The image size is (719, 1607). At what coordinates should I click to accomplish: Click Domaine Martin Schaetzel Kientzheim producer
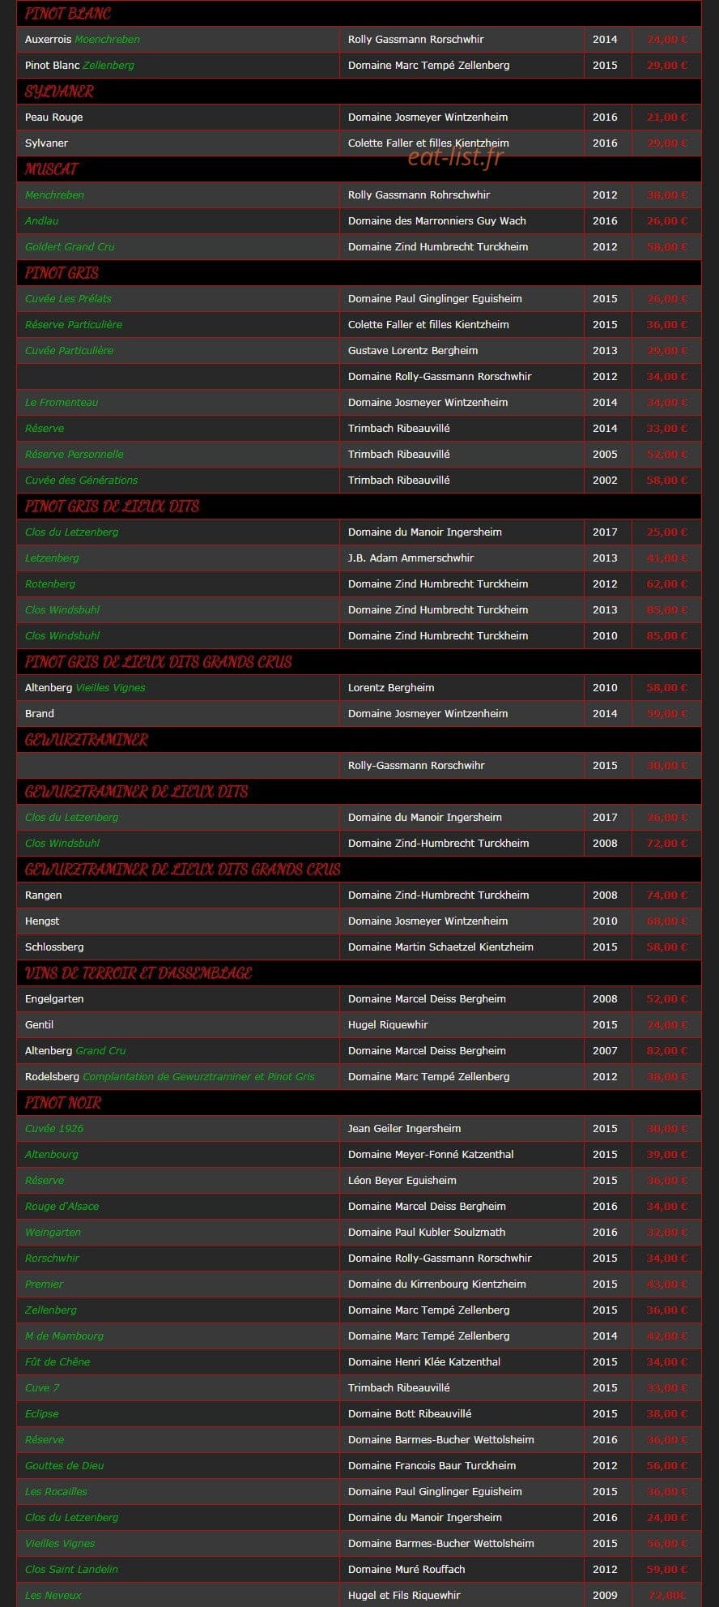pos(440,947)
